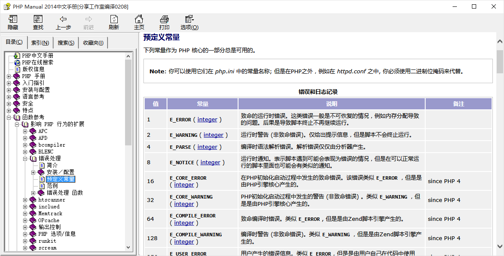Screen dimensions: 504x256
Task: Expand the PHP 手册 tree node
Action: [x=9, y=76]
